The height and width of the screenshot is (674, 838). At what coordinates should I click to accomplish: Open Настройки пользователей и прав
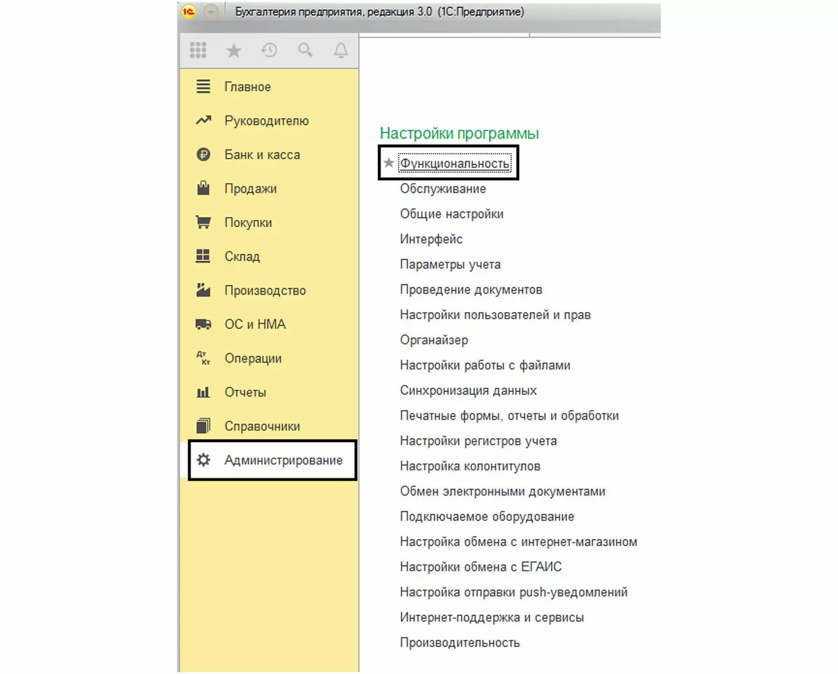[x=495, y=315]
